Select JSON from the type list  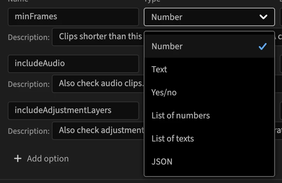(x=209, y=161)
